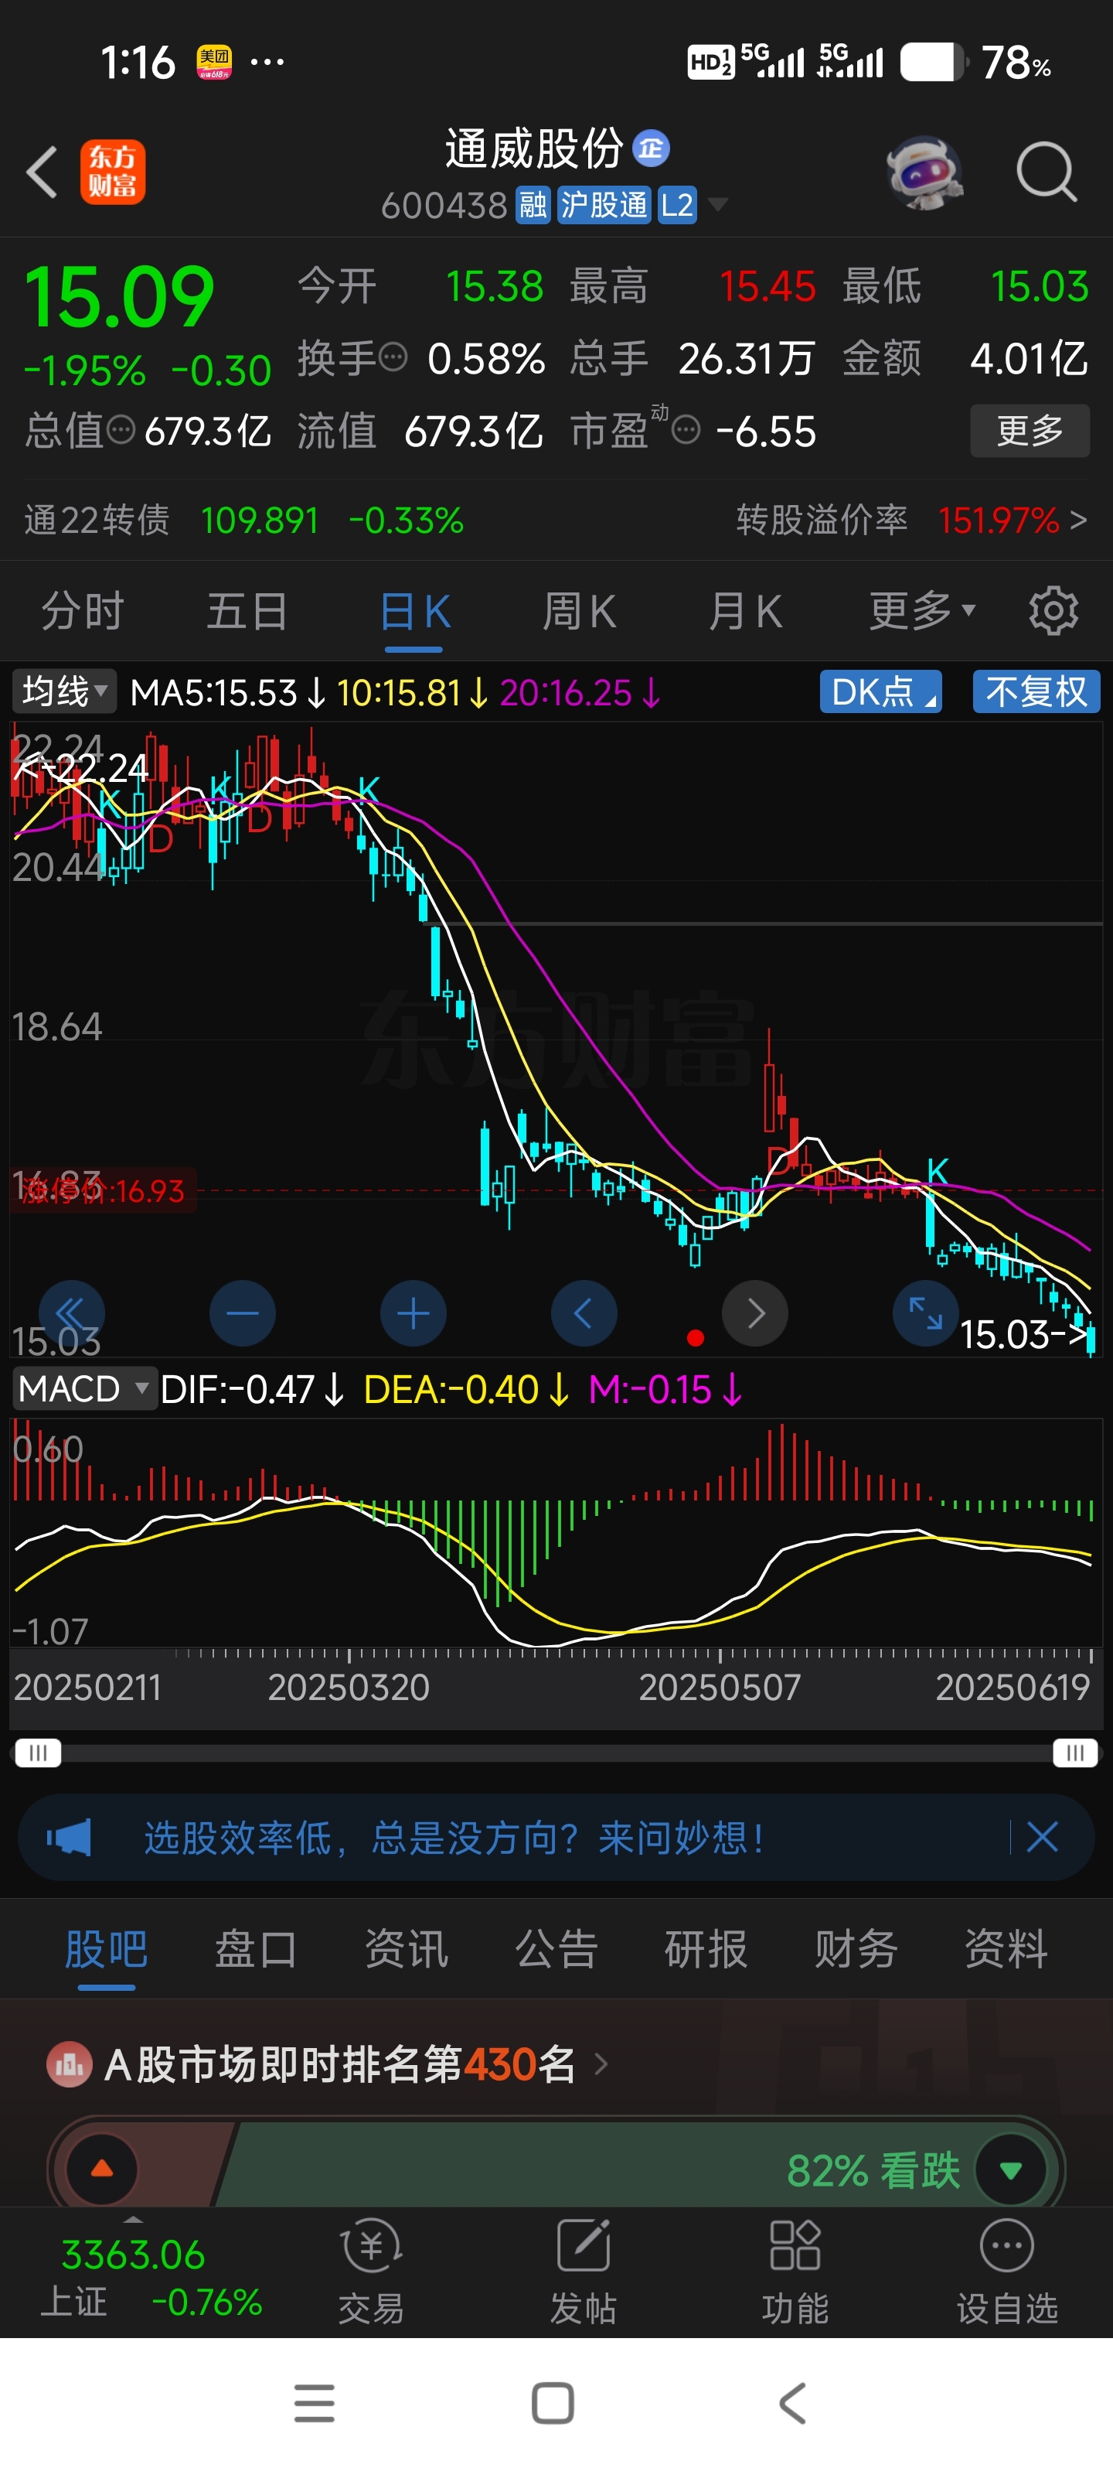Tap Android system back button
1113x2475 pixels.
click(x=792, y=2404)
